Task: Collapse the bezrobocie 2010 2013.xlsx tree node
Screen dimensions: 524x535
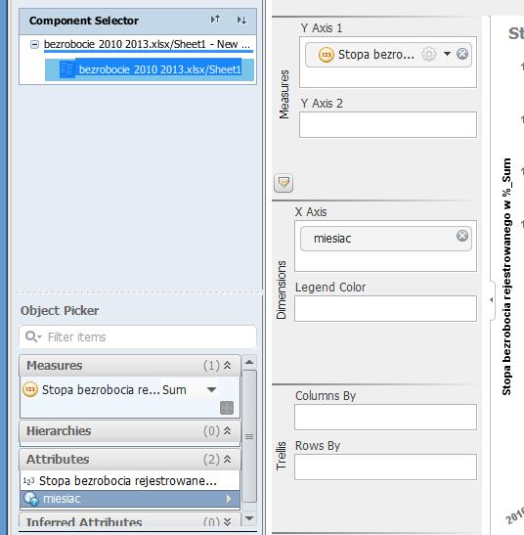Action: pos(34,44)
